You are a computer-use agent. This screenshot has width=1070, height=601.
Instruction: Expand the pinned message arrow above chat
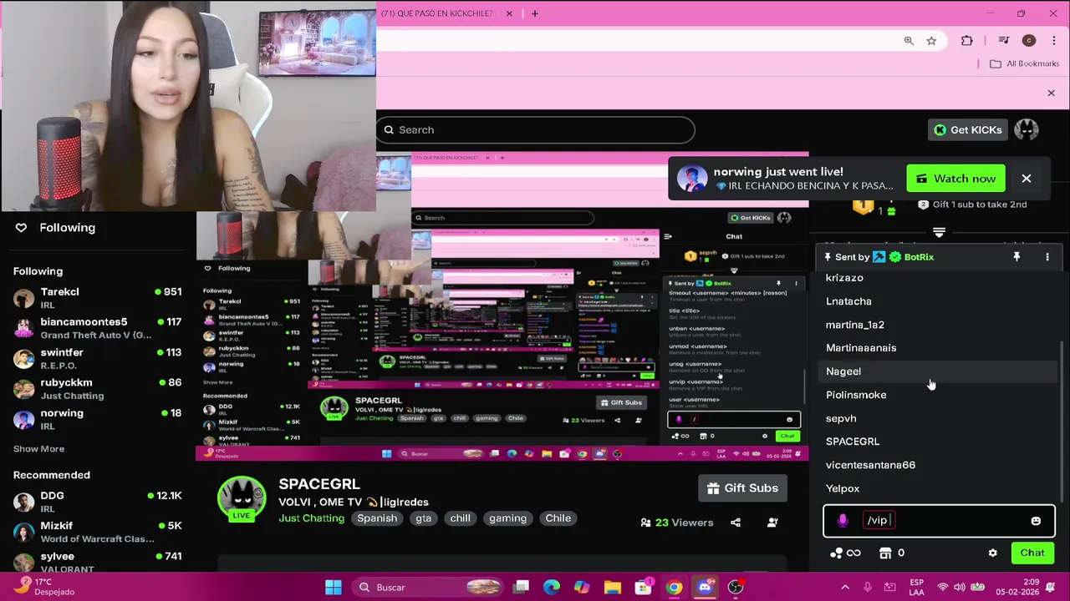pos(939,233)
